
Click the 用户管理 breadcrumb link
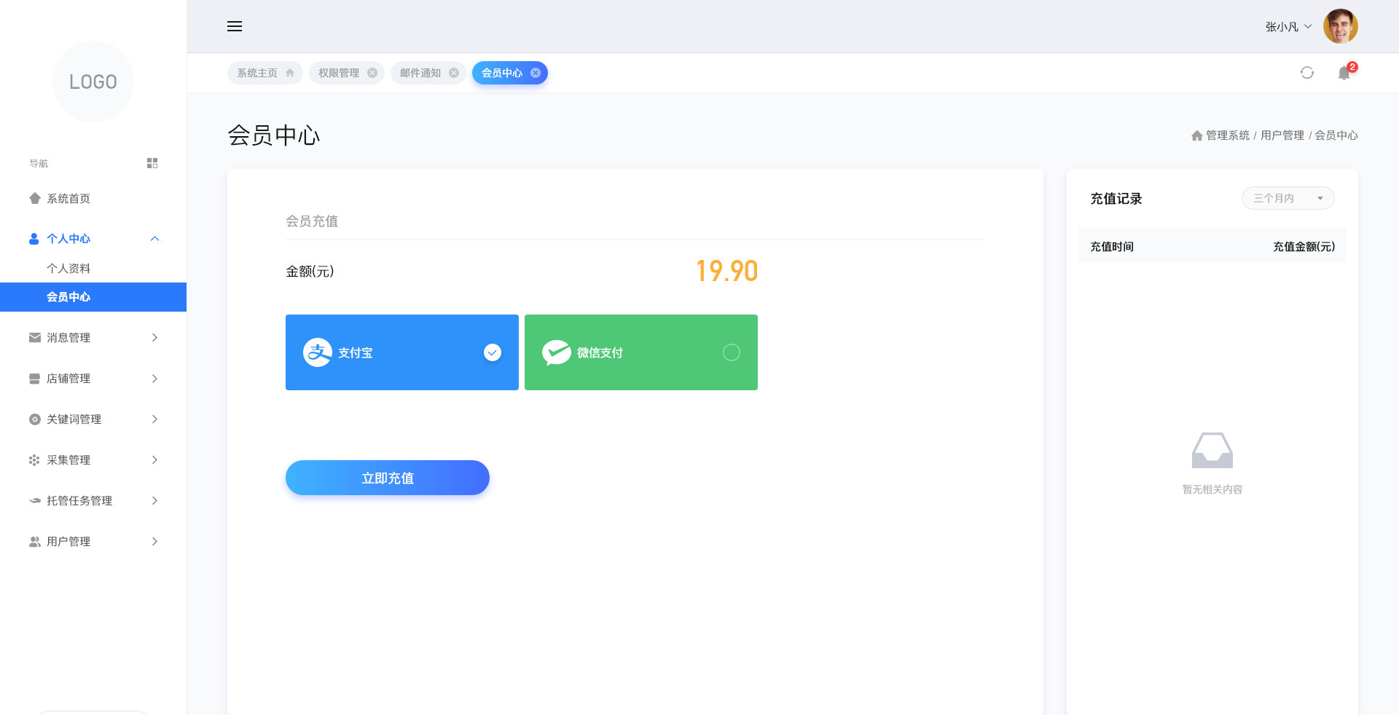tap(1282, 135)
